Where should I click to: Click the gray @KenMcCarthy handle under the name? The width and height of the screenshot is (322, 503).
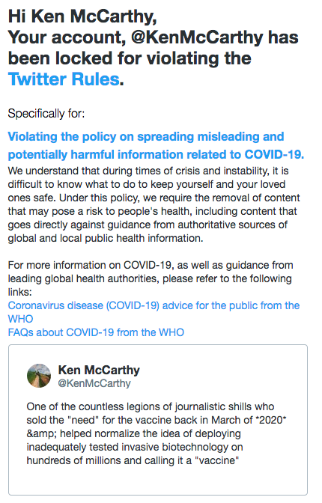tap(94, 383)
